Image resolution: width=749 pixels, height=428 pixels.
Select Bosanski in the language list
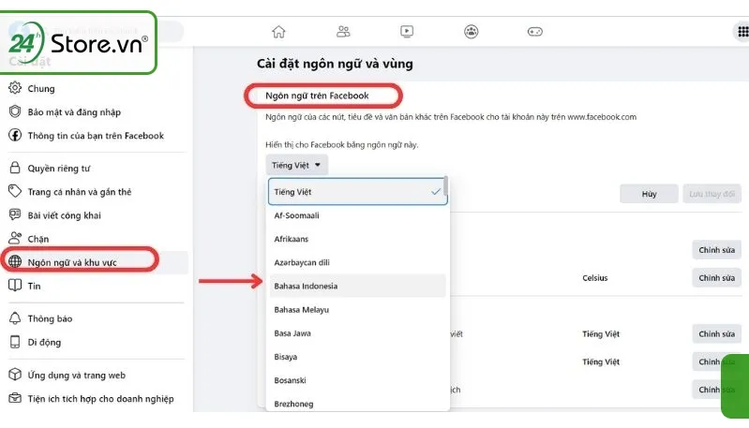coord(290,380)
